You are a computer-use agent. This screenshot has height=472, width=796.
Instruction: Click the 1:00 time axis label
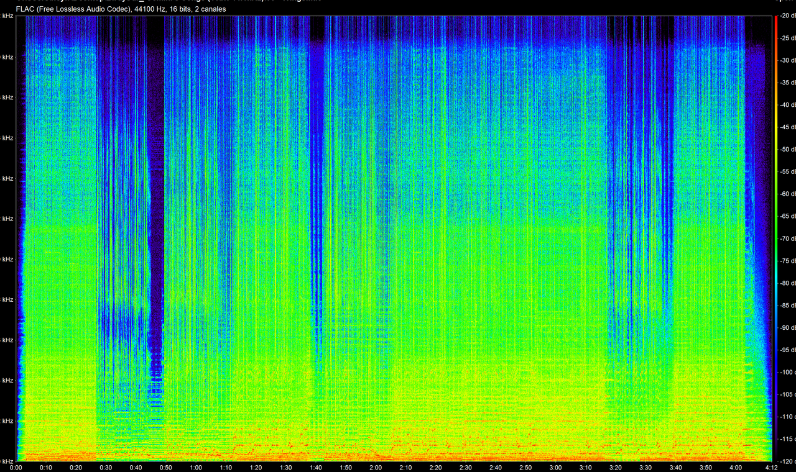click(x=196, y=467)
